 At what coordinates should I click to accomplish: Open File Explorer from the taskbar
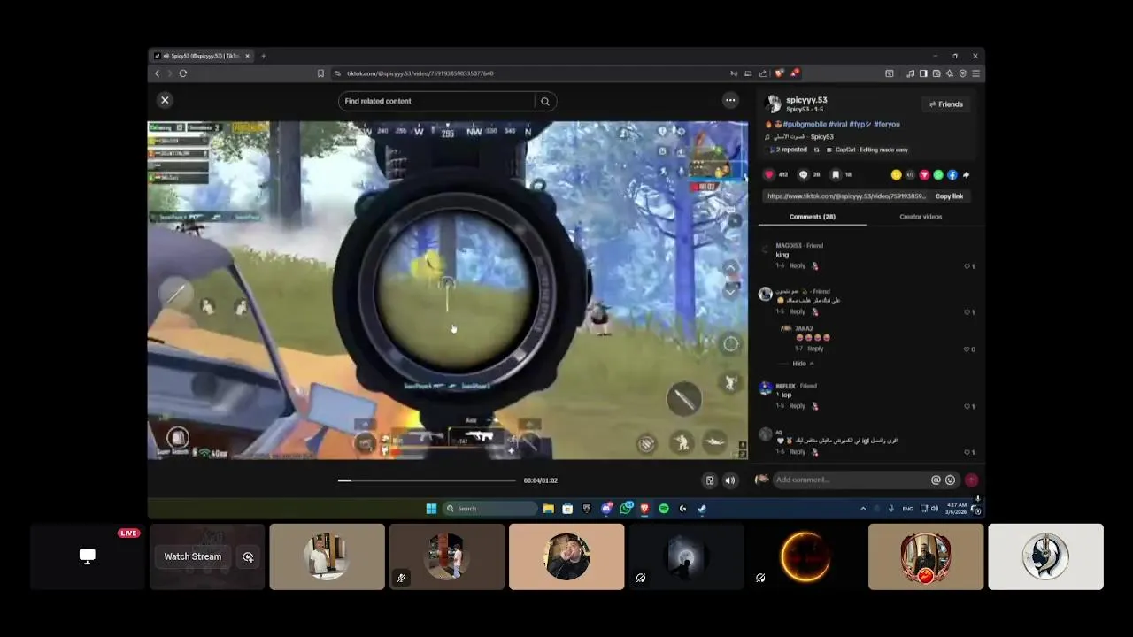click(549, 509)
